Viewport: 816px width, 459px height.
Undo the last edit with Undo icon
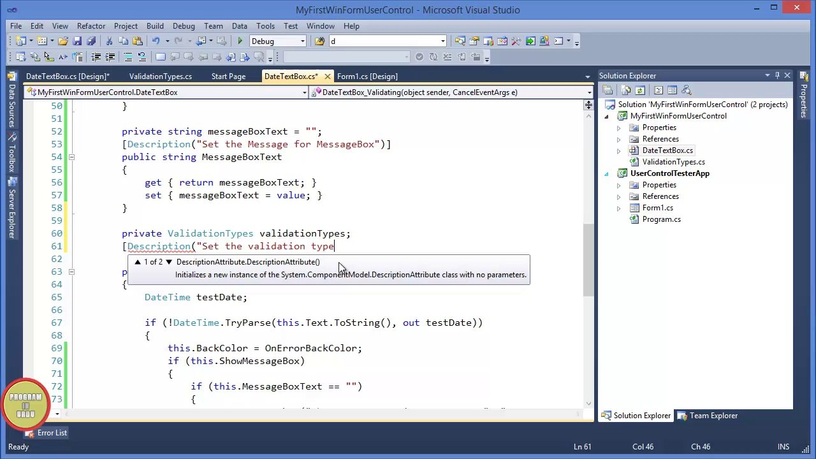pos(156,41)
